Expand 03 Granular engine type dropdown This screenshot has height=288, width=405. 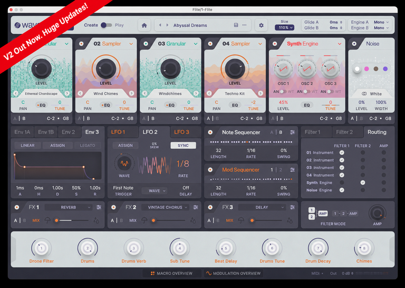(196, 44)
